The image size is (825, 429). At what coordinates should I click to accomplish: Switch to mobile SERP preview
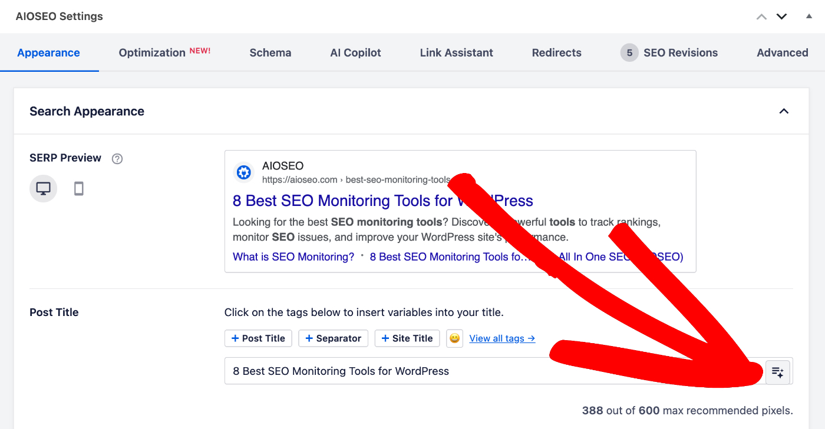coord(78,189)
